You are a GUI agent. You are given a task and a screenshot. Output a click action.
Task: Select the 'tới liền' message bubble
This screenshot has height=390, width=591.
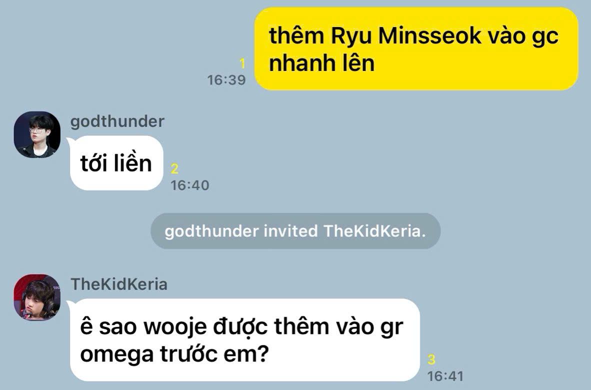pos(116,163)
